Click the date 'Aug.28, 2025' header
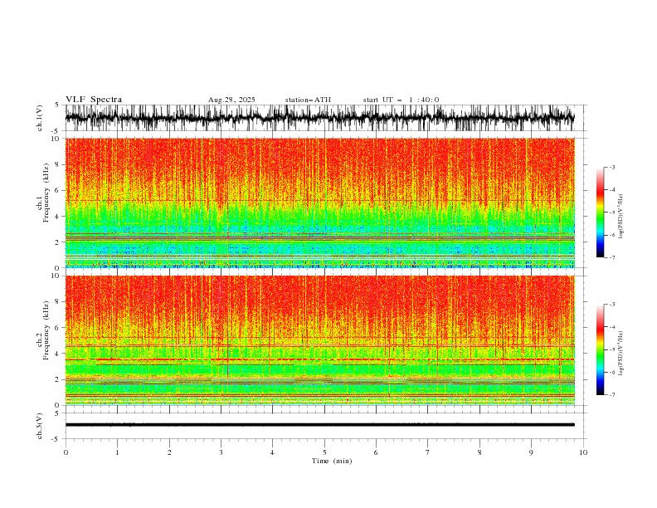The height and width of the screenshot is (508, 657). 231,100
